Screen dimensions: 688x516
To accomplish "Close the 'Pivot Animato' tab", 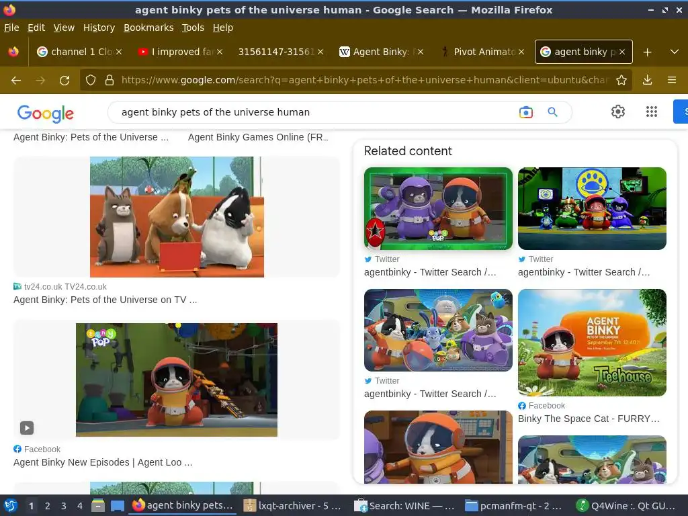I will (521, 52).
